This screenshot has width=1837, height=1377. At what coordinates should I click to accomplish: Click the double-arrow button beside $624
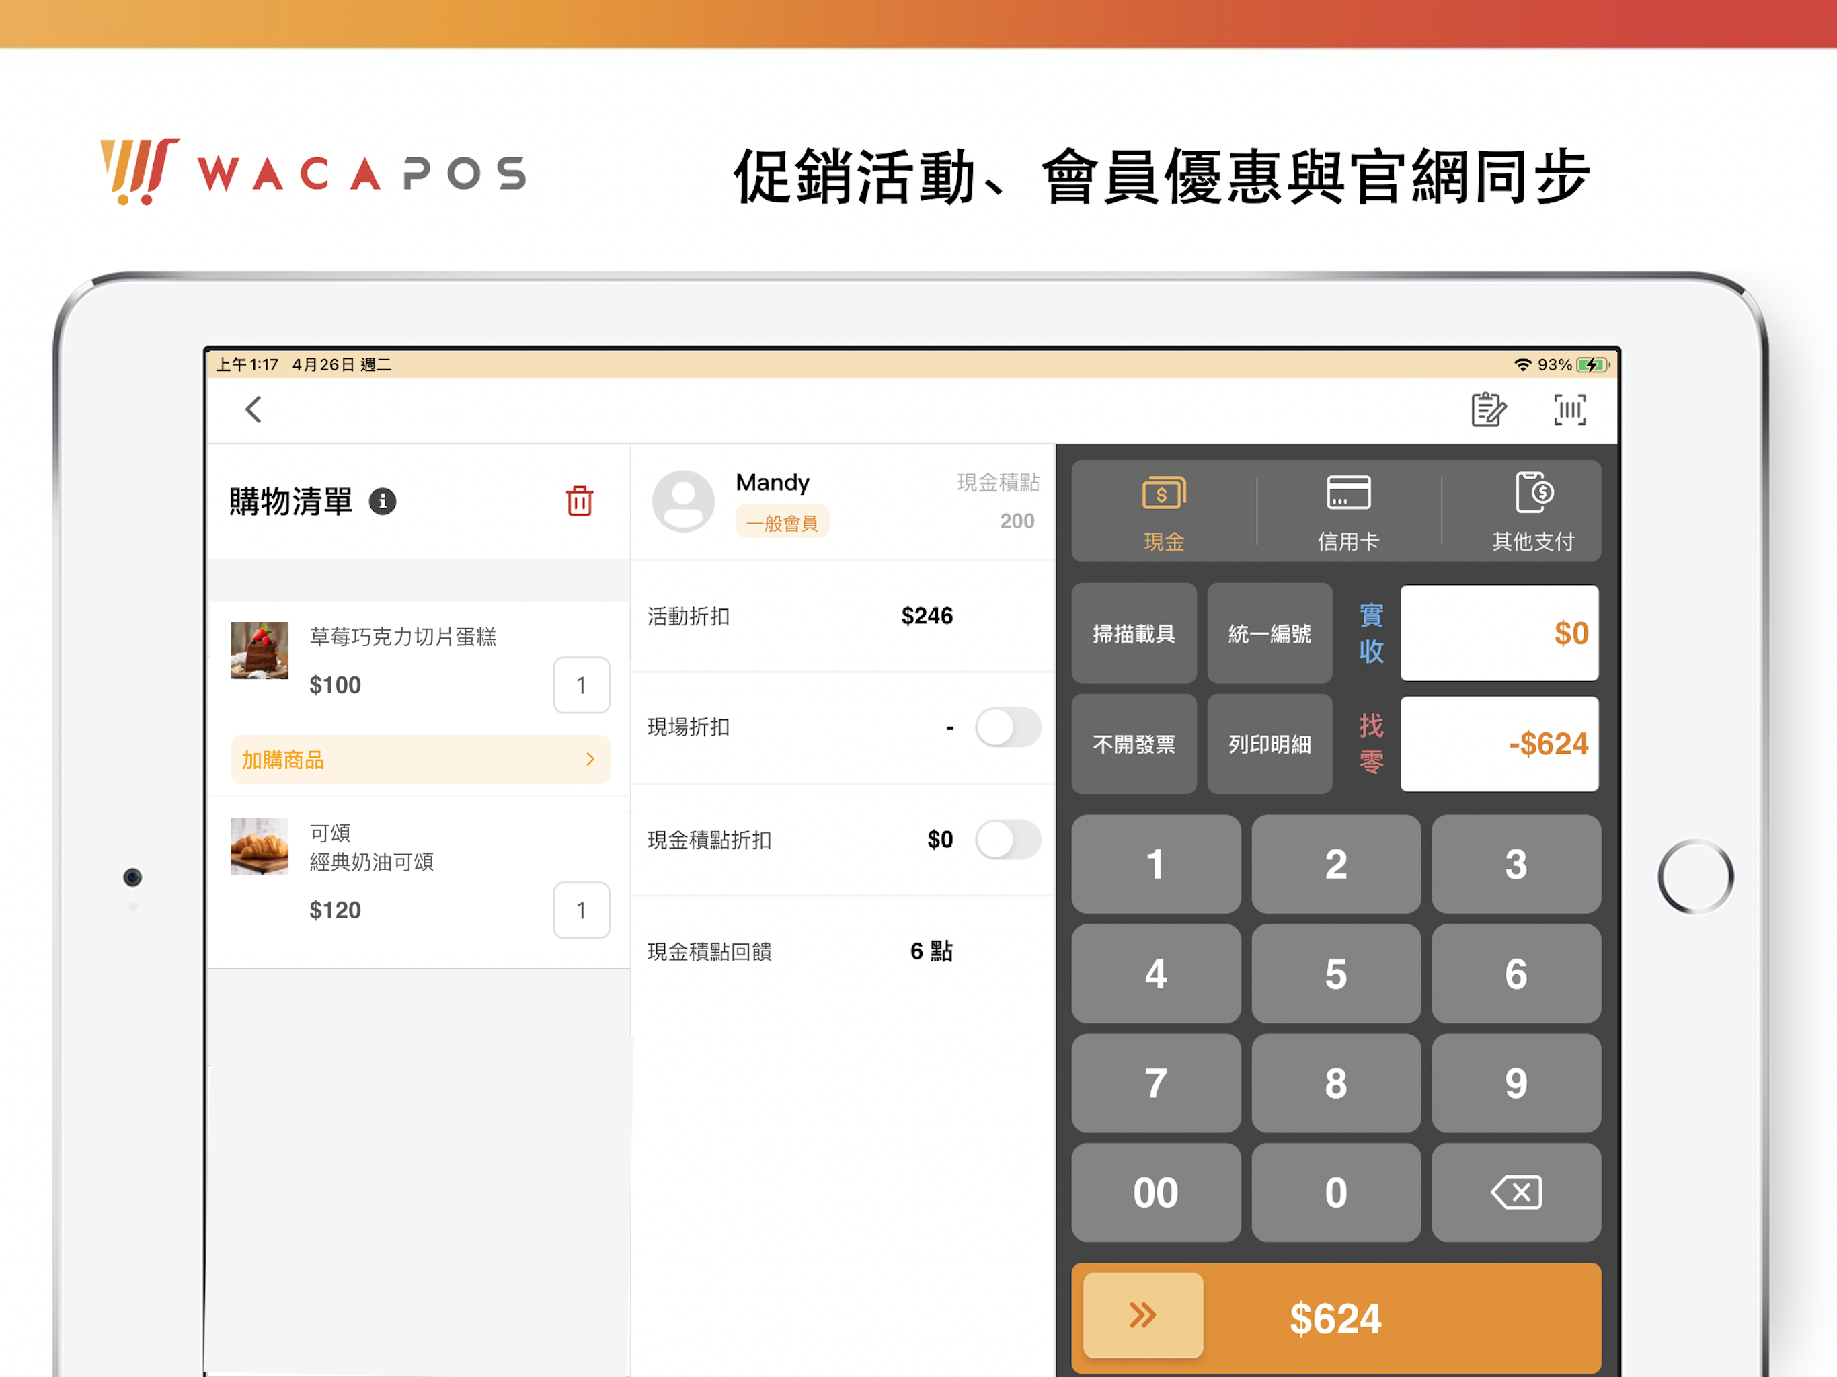pyautogui.click(x=1142, y=1314)
